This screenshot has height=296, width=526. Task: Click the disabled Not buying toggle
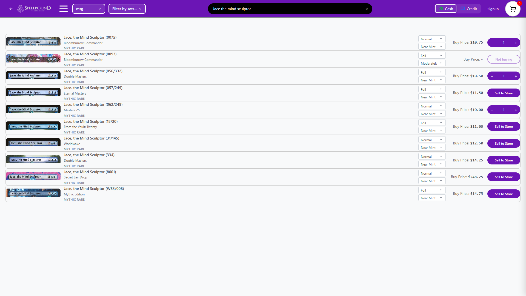(x=504, y=59)
